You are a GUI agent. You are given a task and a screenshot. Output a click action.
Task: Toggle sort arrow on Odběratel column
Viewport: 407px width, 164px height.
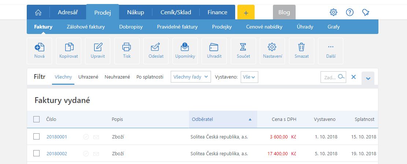click(250, 119)
